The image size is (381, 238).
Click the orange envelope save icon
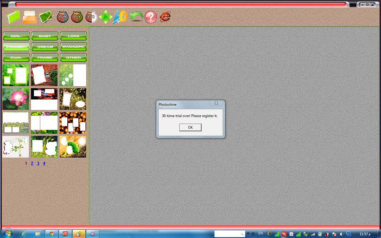click(29, 17)
